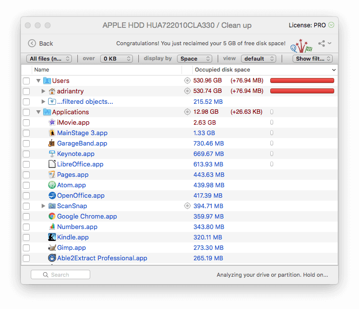Select the OpenOffice.app row name
The width and height of the screenshot is (359, 309).
tap(81, 195)
